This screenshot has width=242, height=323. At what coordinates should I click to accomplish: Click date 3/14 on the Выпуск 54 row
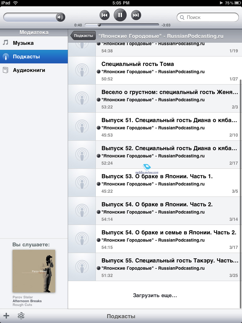(x=233, y=219)
